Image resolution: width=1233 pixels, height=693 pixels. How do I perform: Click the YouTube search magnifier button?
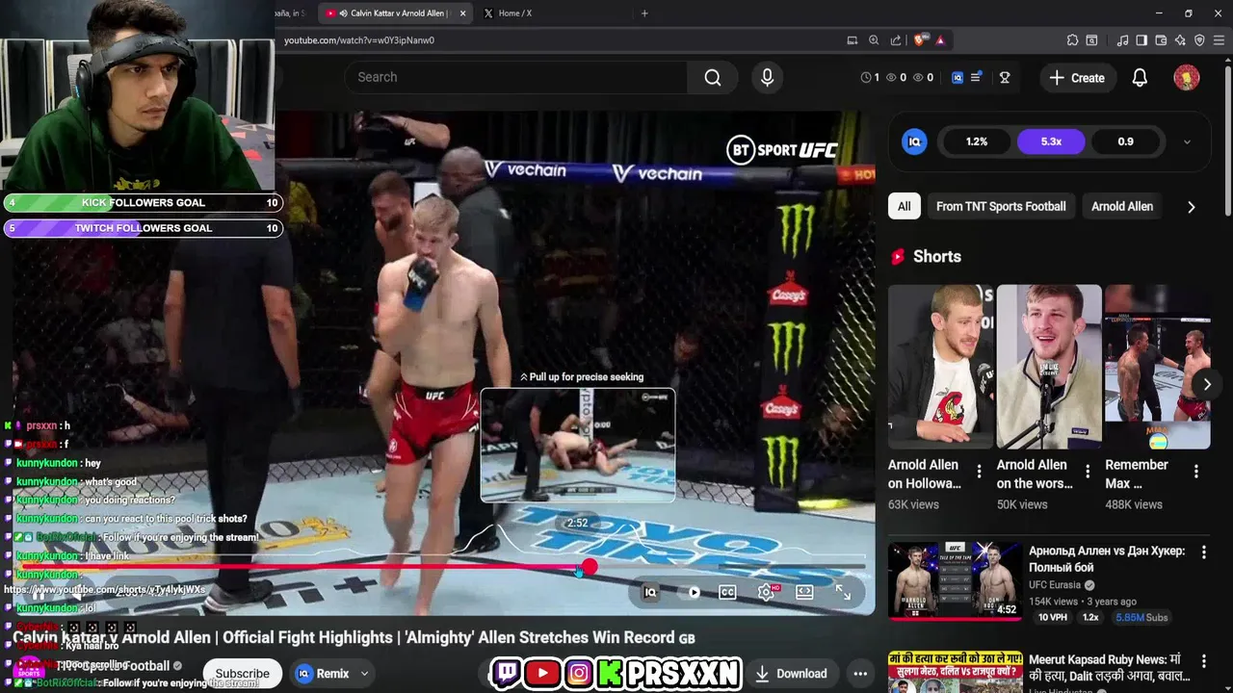[x=713, y=77]
